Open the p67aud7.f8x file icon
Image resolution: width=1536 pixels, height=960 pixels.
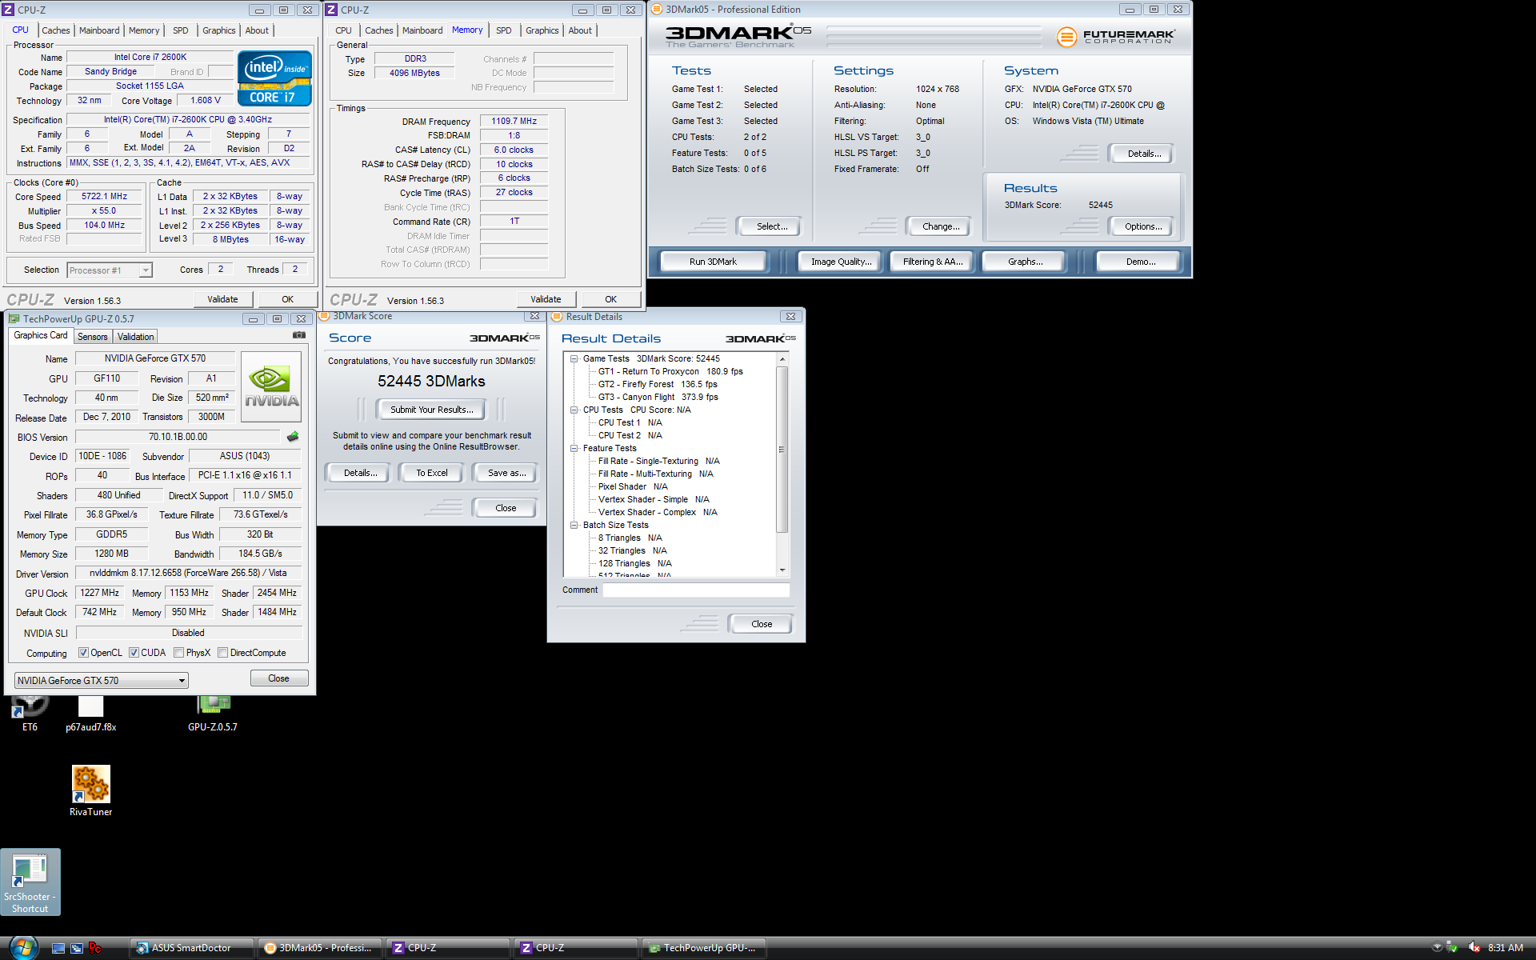[90, 714]
